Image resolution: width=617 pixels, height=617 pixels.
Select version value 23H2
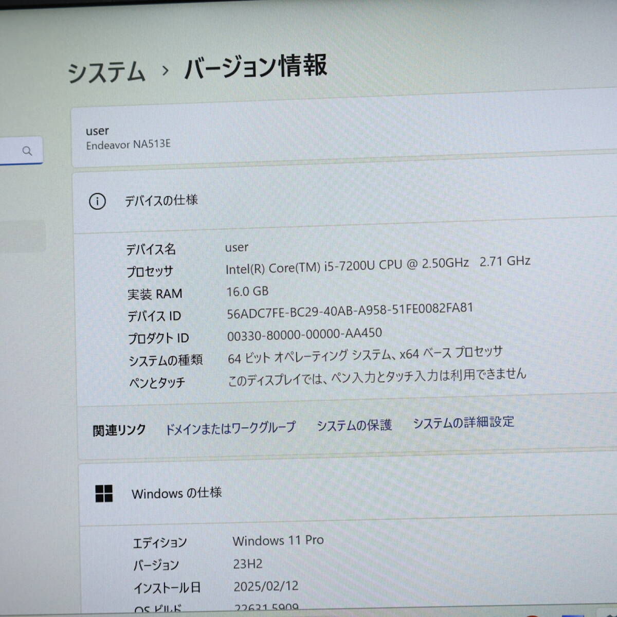247,564
